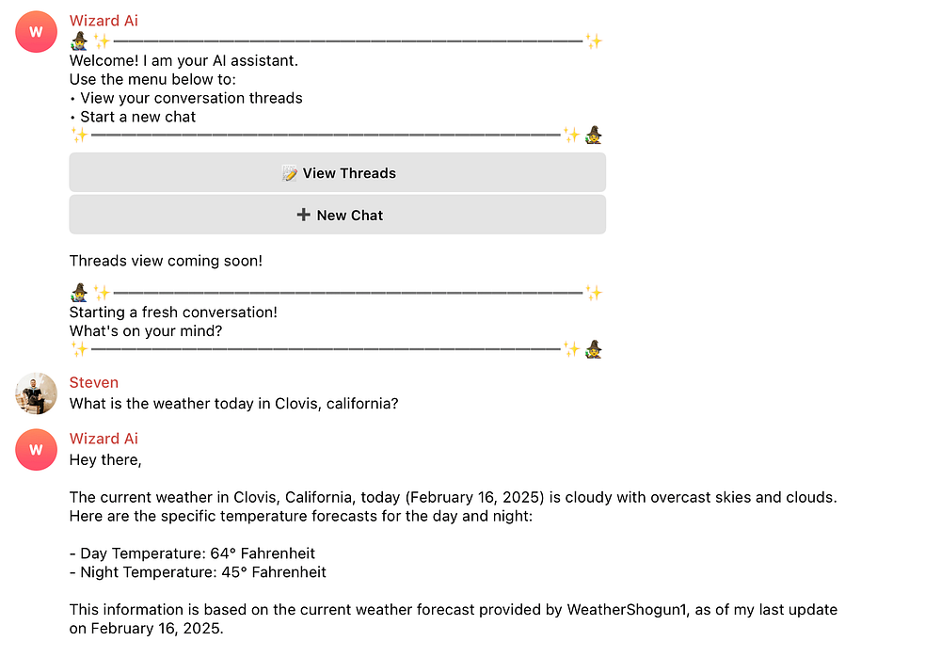Screen dimensions: 941x657
Task: Click the View Threads button
Action: (x=337, y=173)
